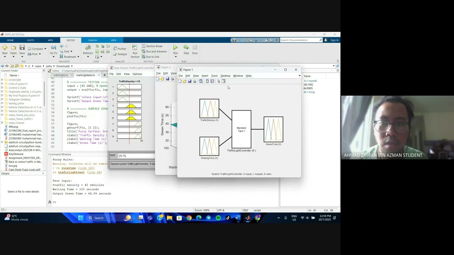Click the WaitingTime membership block in Figure 1
The image size is (454, 255).
(209, 146)
